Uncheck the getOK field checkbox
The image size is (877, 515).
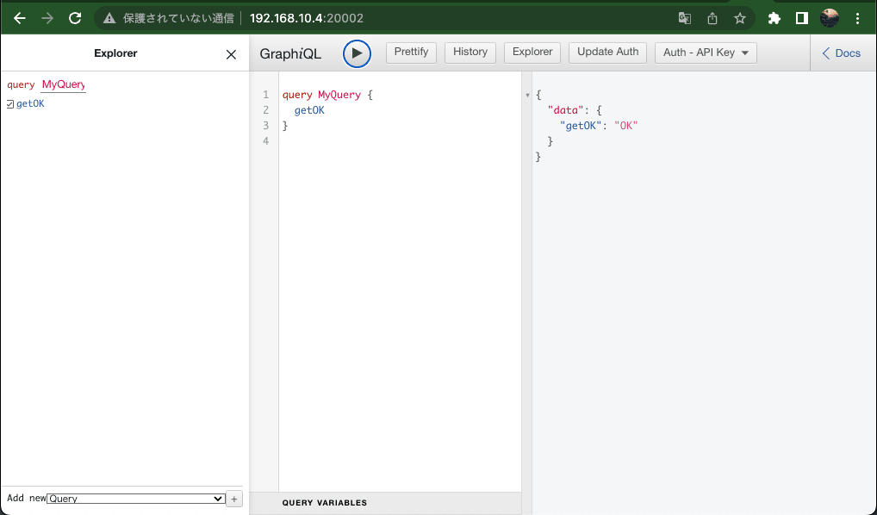click(10, 104)
